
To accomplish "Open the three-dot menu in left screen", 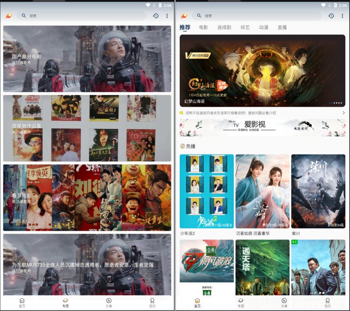I will 167,16.
